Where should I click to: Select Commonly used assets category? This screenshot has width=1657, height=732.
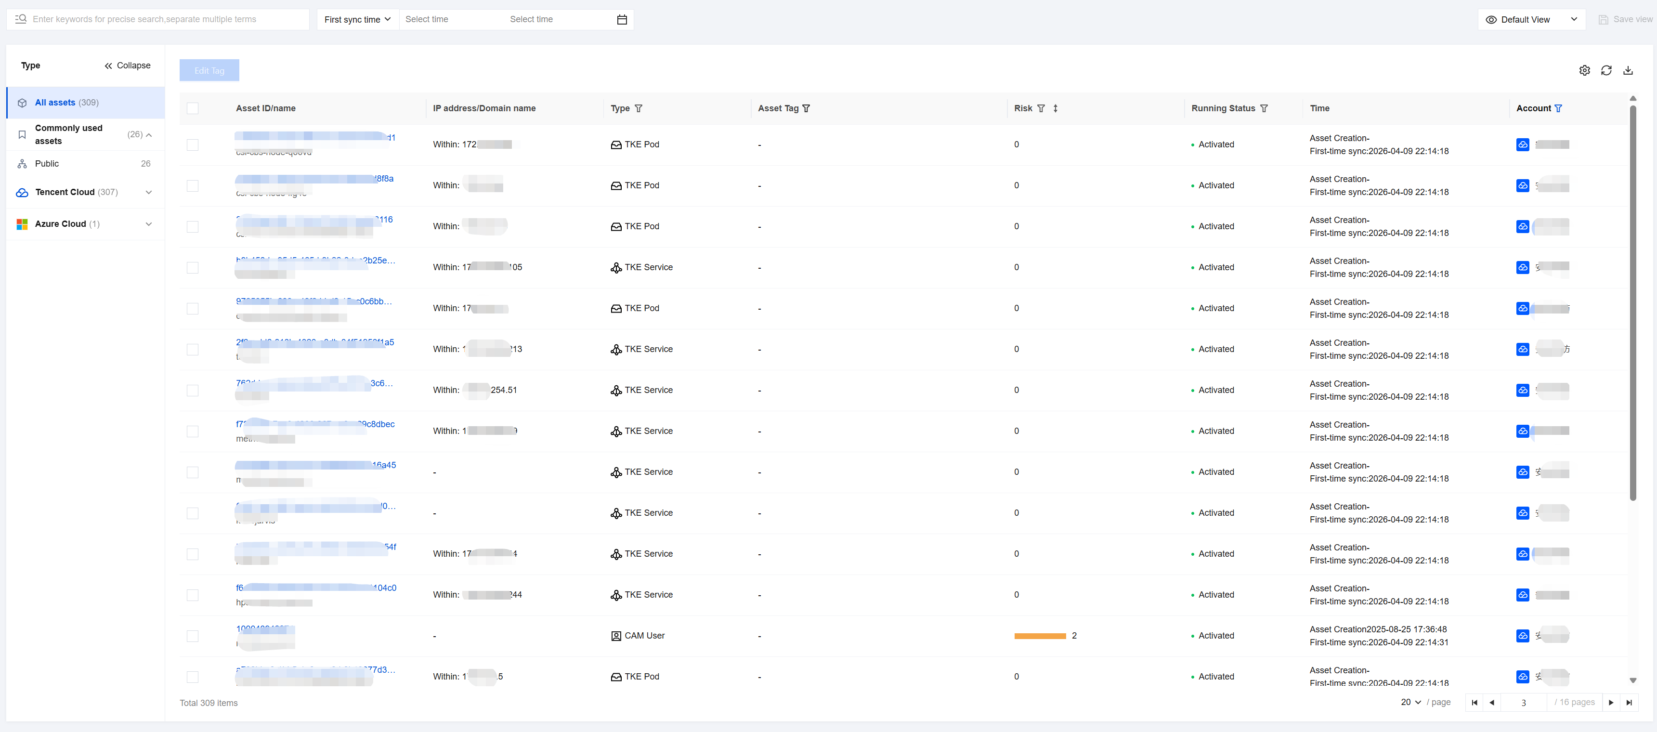point(86,135)
